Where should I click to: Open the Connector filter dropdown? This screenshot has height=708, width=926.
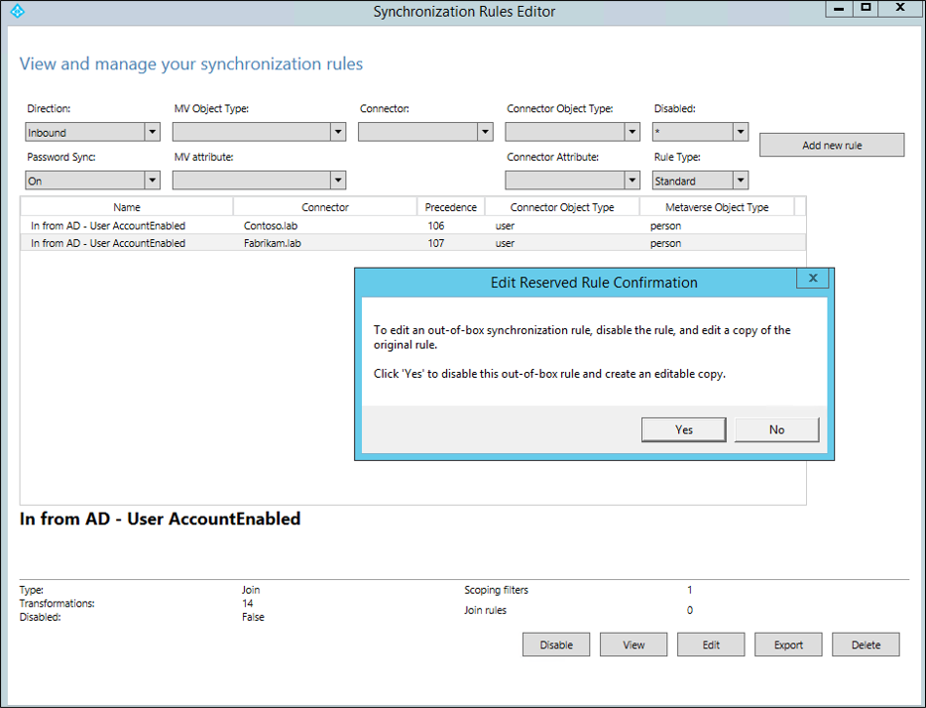[x=485, y=131]
